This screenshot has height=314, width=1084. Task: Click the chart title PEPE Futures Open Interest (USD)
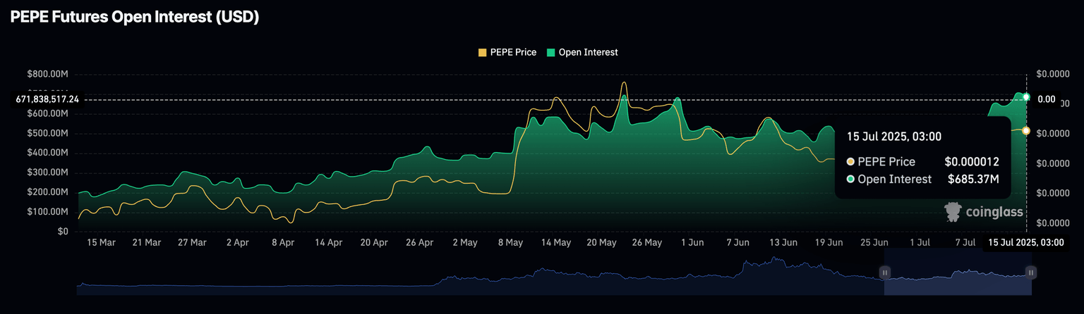pyautogui.click(x=135, y=18)
